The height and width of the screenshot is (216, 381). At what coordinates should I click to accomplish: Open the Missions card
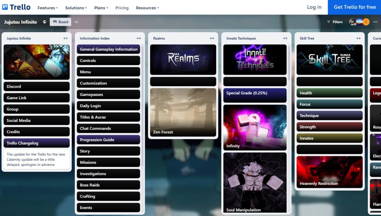pyautogui.click(x=108, y=163)
